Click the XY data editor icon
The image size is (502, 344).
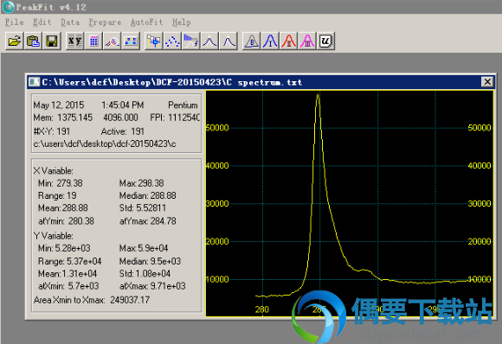point(75,41)
